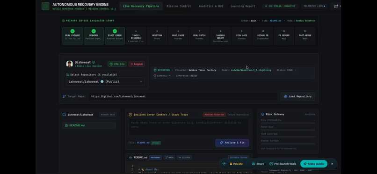Close the floating share bar
Viewport: 377px width, 174px height.
(x=332, y=164)
